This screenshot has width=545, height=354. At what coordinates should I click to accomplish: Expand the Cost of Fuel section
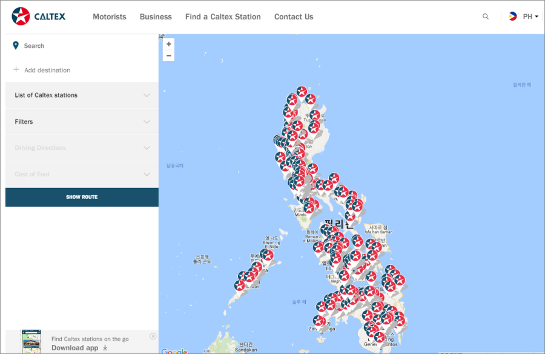(x=82, y=174)
